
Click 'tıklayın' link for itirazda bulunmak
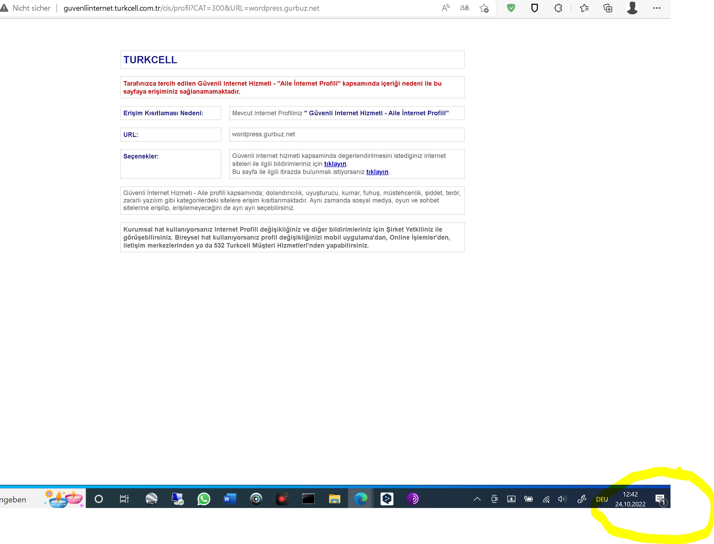click(x=377, y=172)
